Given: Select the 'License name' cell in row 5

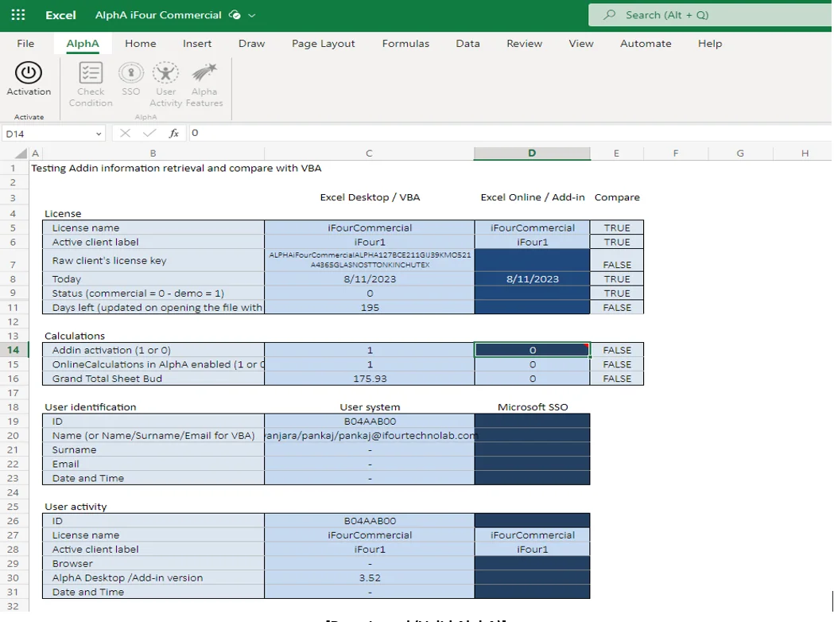Looking at the screenshot, I should [153, 227].
